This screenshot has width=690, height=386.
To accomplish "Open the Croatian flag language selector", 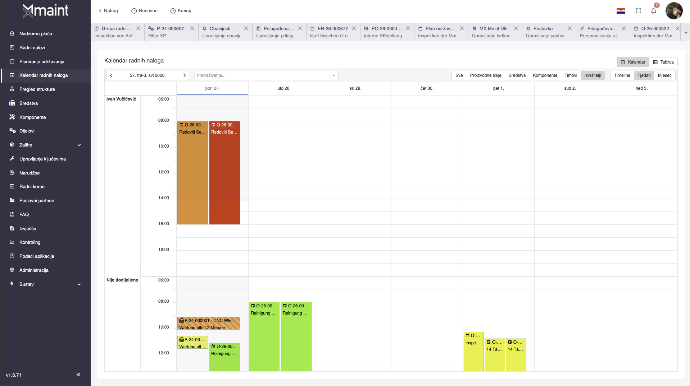I will click(621, 11).
